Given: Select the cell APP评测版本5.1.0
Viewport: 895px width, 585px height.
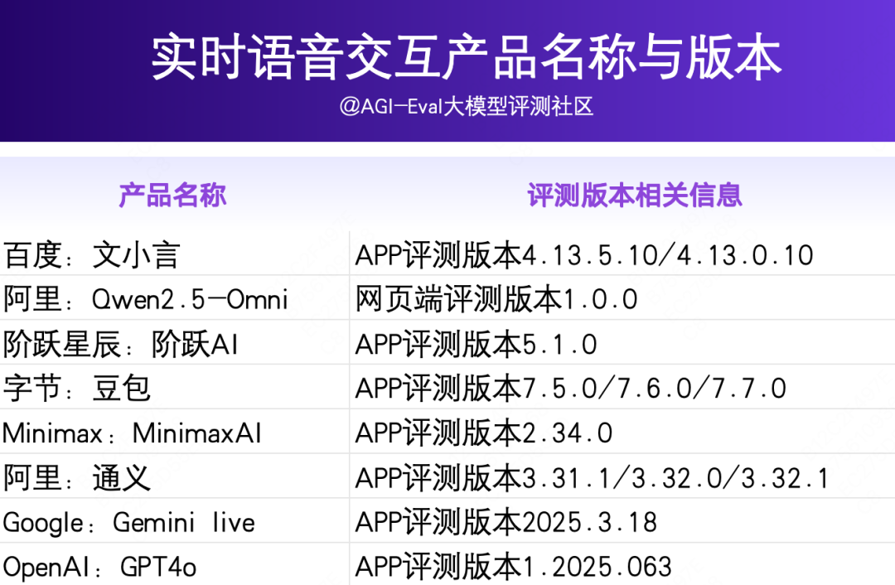Looking at the screenshot, I should point(622,342).
